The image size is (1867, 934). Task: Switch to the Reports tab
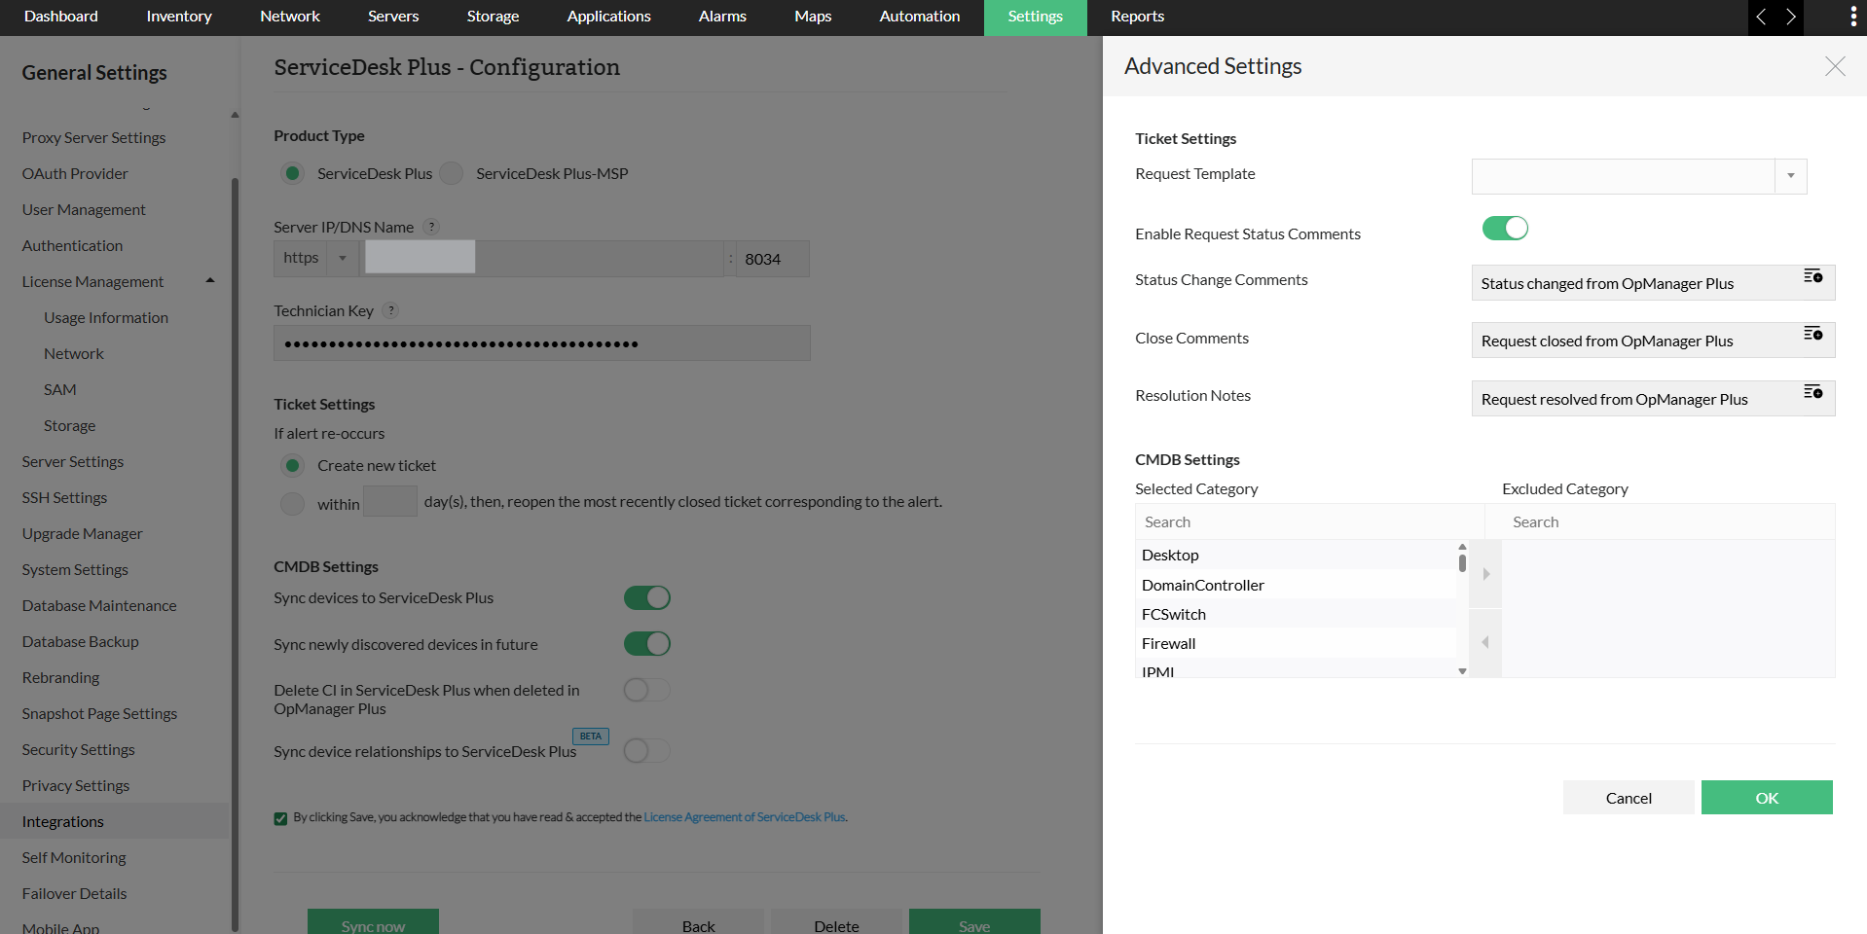[x=1137, y=17]
